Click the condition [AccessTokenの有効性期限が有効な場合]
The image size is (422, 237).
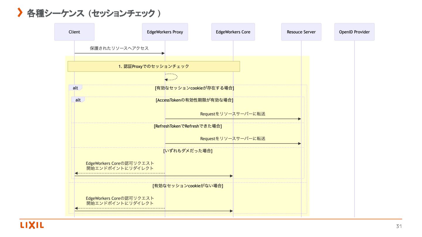[194, 100]
